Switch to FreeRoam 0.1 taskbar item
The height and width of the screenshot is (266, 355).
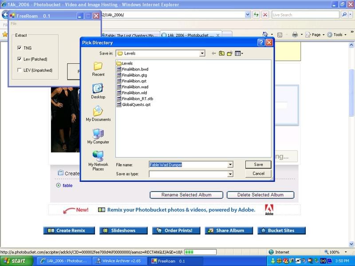[x=175, y=261]
